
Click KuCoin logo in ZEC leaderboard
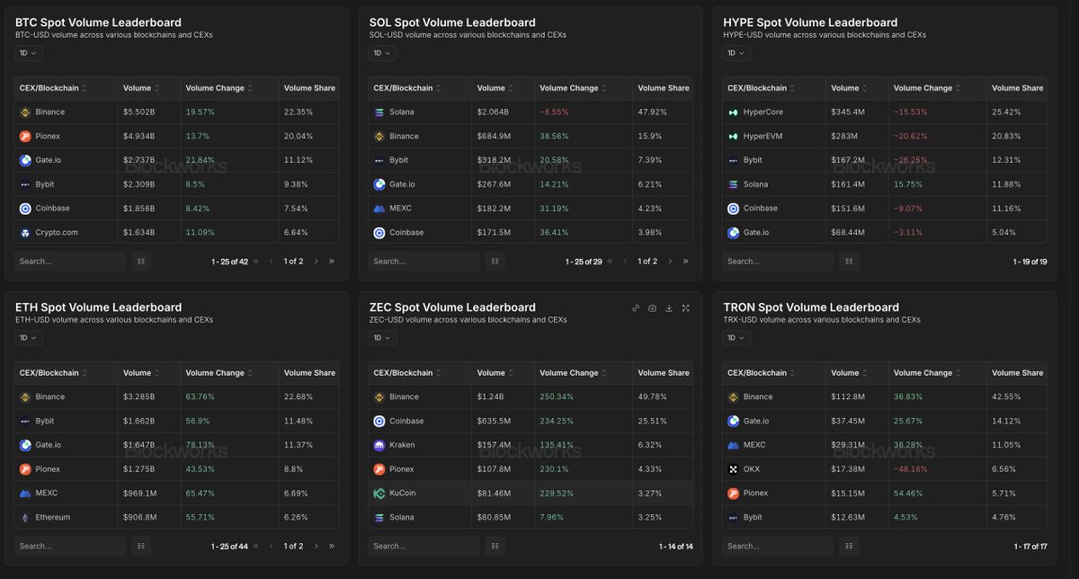(x=379, y=494)
